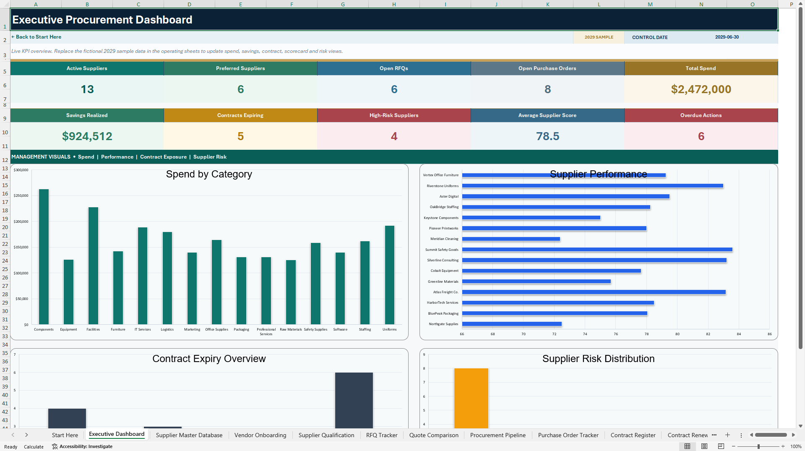Open the Supplier Master Database tab
This screenshot has width=805, height=451.
(x=189, y=435)
